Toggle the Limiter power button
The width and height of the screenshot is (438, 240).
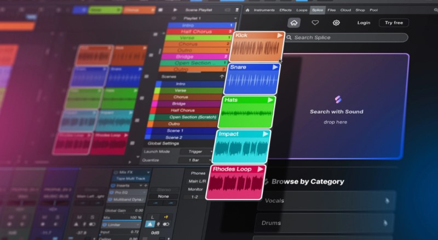click(105, 225)
